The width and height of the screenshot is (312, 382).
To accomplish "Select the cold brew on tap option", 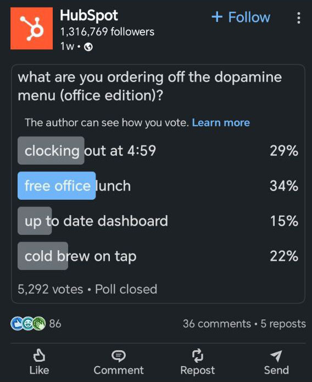I will (x=158, y=256).
